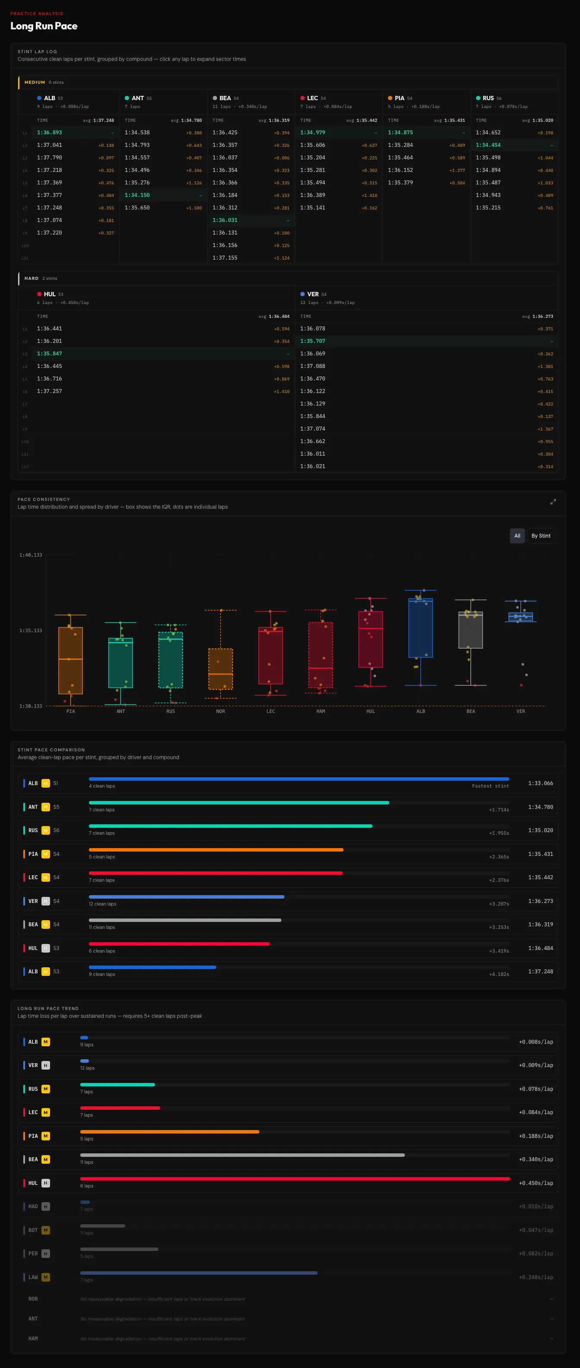The width and height of the screenshot is (580, 1368).
Task: Click VER lap time 1:37.088
Action: (312, 366)
